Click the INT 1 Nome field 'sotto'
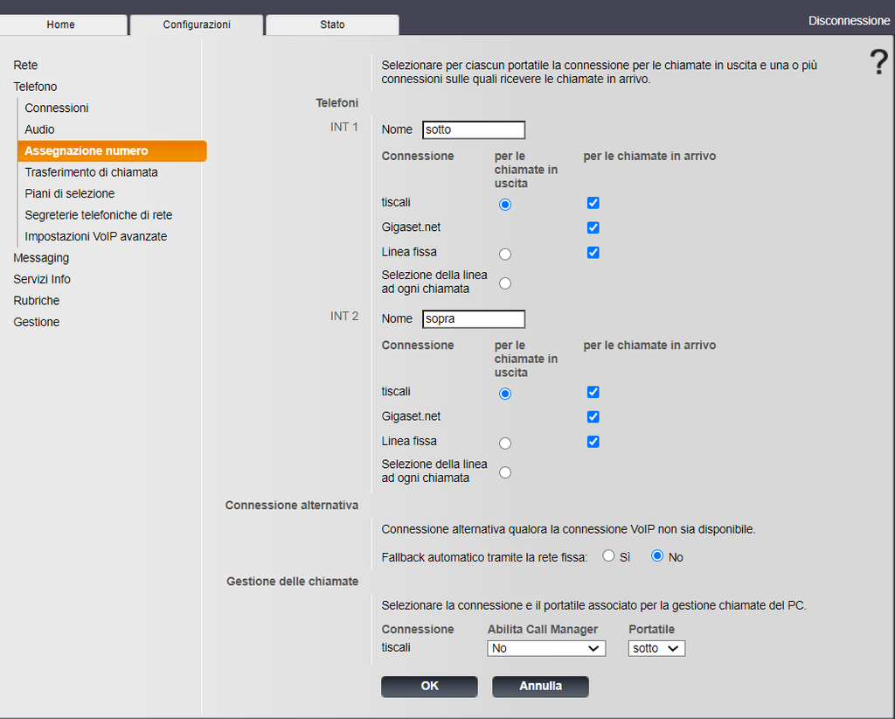This screenshot has width=895, height=719. (x=474, y=129)
